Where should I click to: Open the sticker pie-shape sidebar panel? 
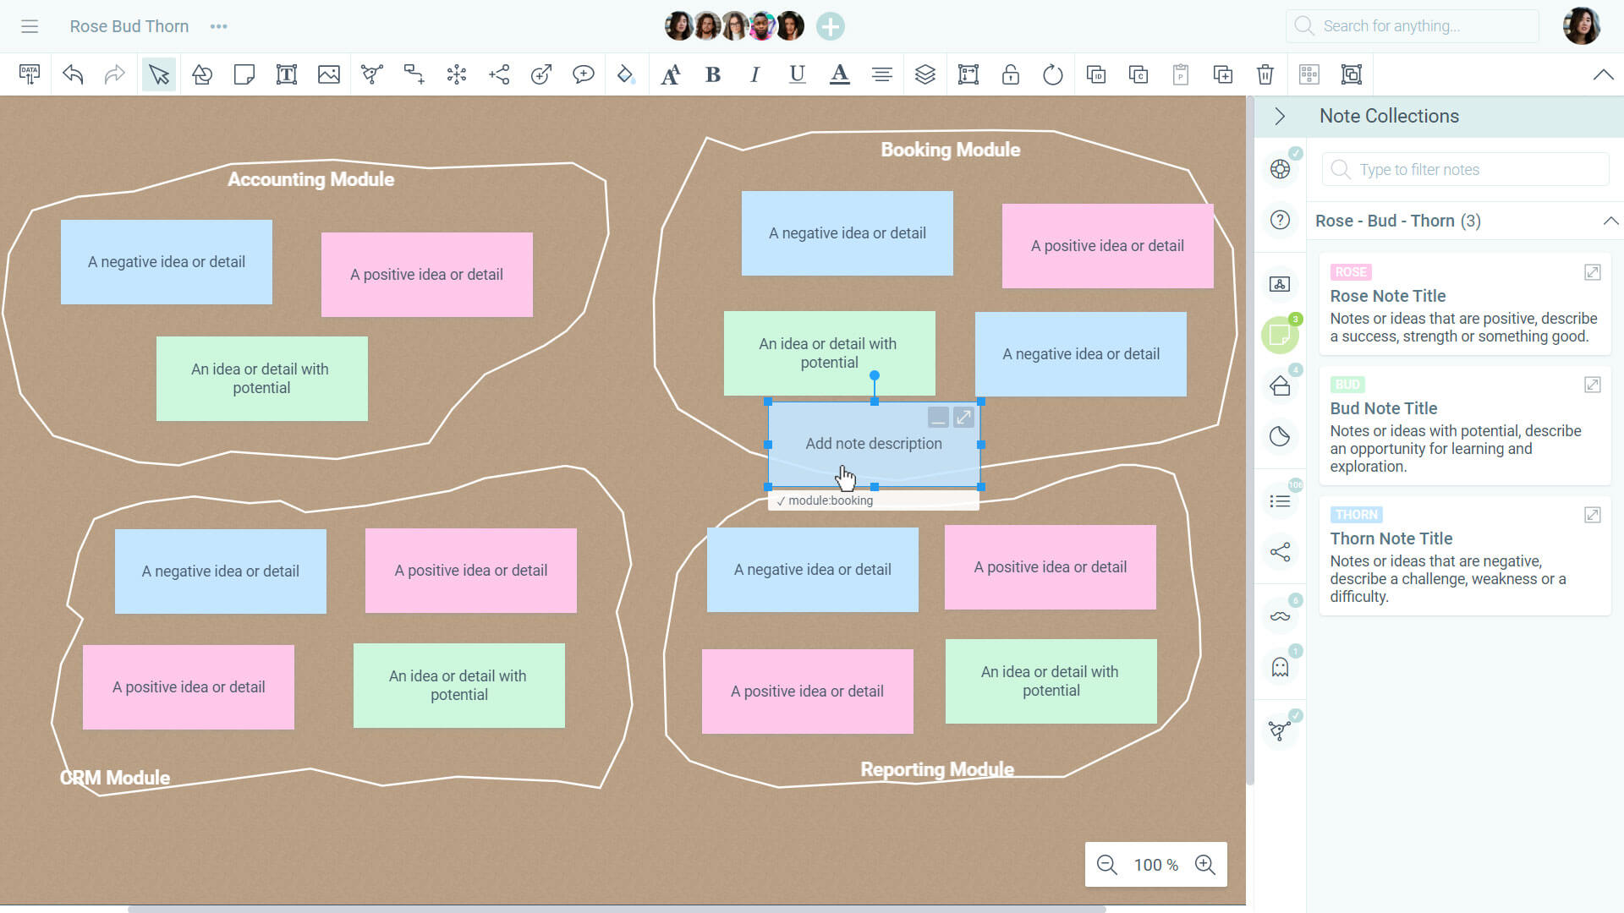tap(1280, 436)
